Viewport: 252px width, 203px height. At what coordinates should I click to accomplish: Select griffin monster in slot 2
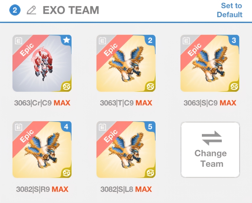[x=126, y=63]
